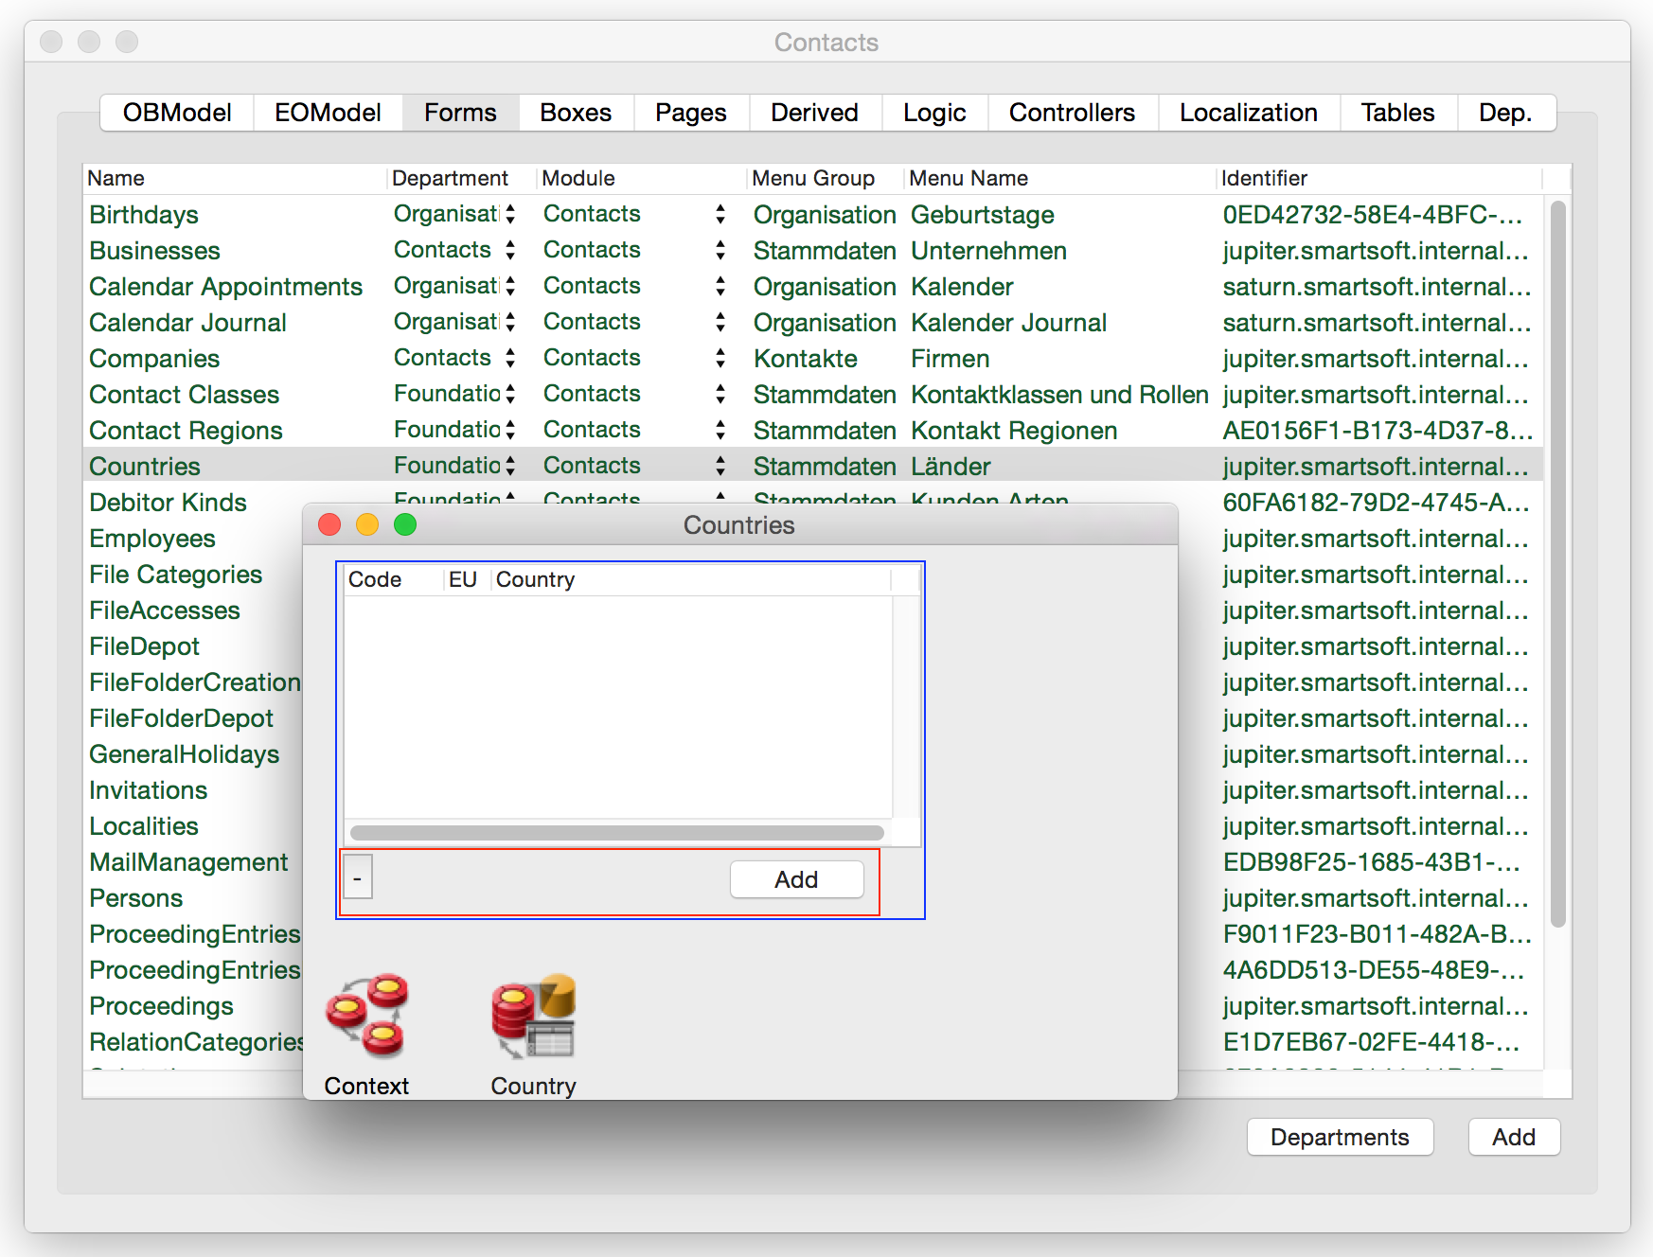Open the Localization tab
The height and width of the screenshot is (1257, 1653).
point(1248,113)
